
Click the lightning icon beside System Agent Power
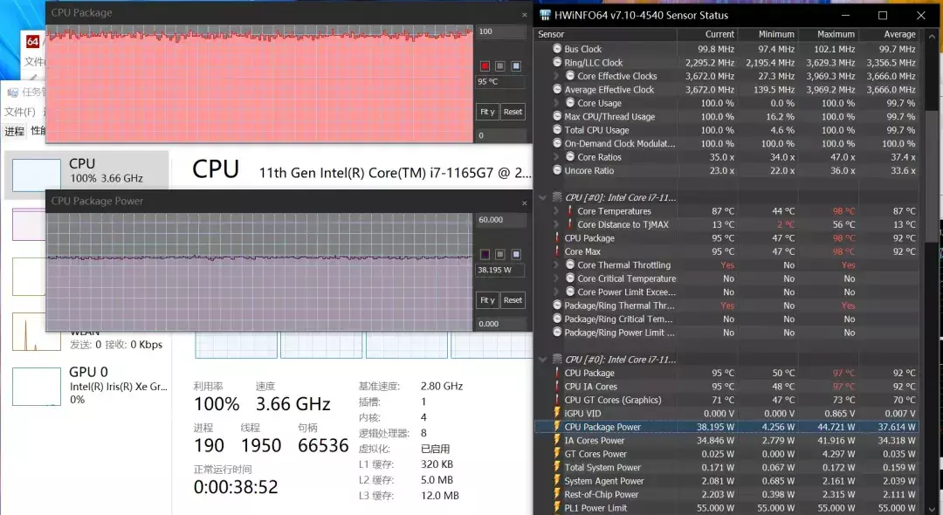click(x=557, y=481)
